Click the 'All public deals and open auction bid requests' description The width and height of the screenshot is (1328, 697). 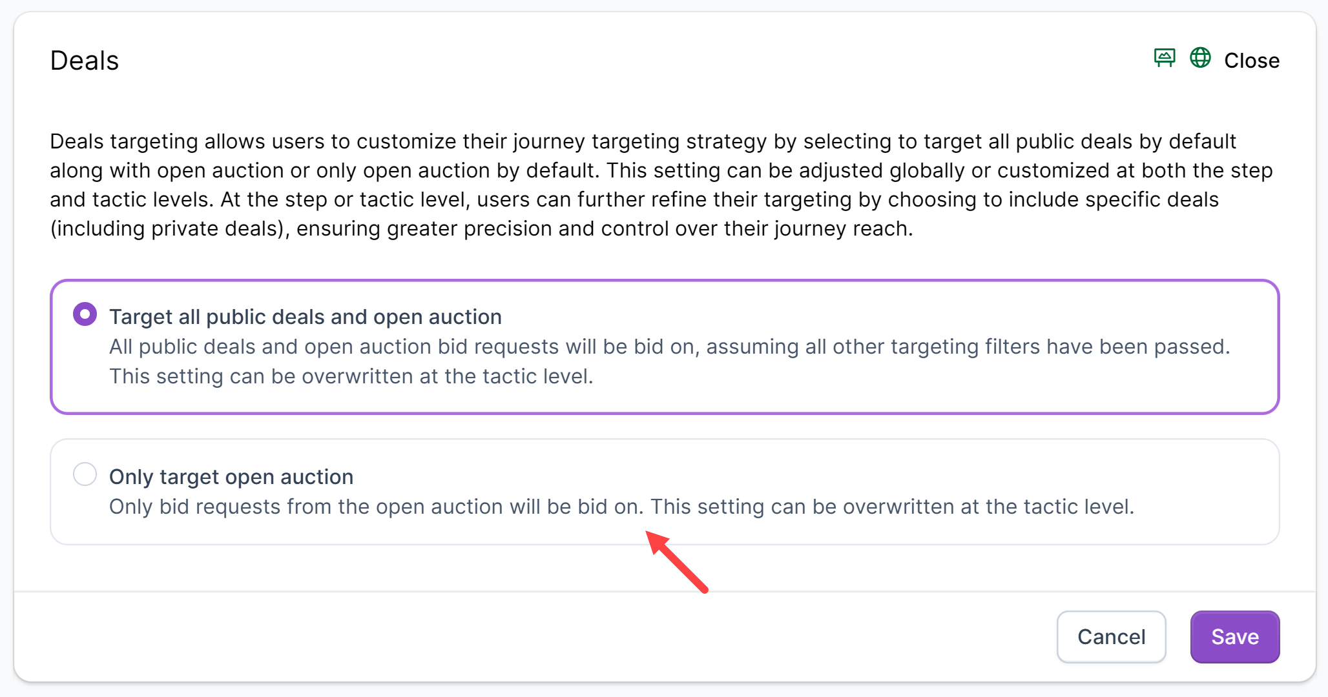[x=669, y=347]
